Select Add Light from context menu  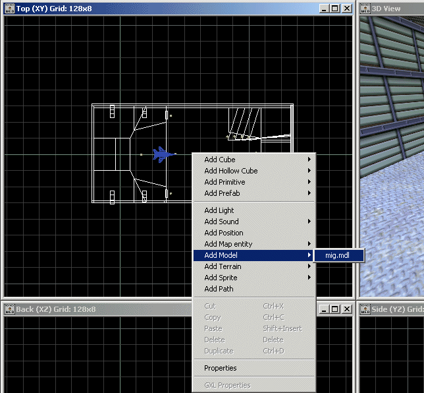tap(219, 210)
